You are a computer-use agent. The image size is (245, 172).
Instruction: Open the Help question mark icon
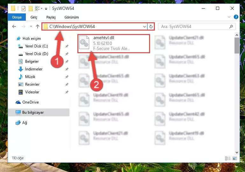[236, 17]
